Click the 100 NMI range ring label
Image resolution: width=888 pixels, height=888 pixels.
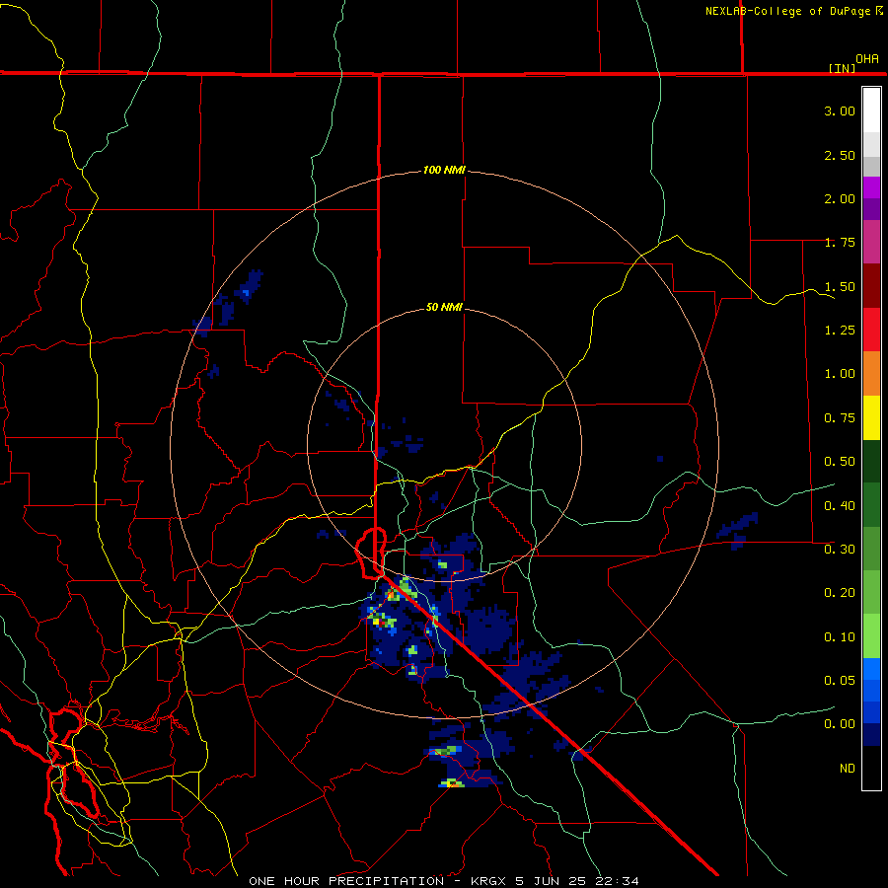click(444, 170)
